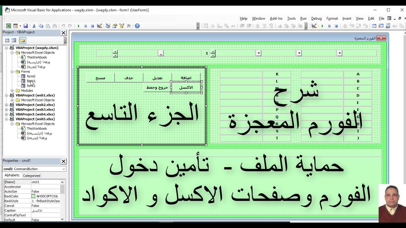
Task: Click View Object in Project panel
Action: pyautogui.click(x=14, y=40)
